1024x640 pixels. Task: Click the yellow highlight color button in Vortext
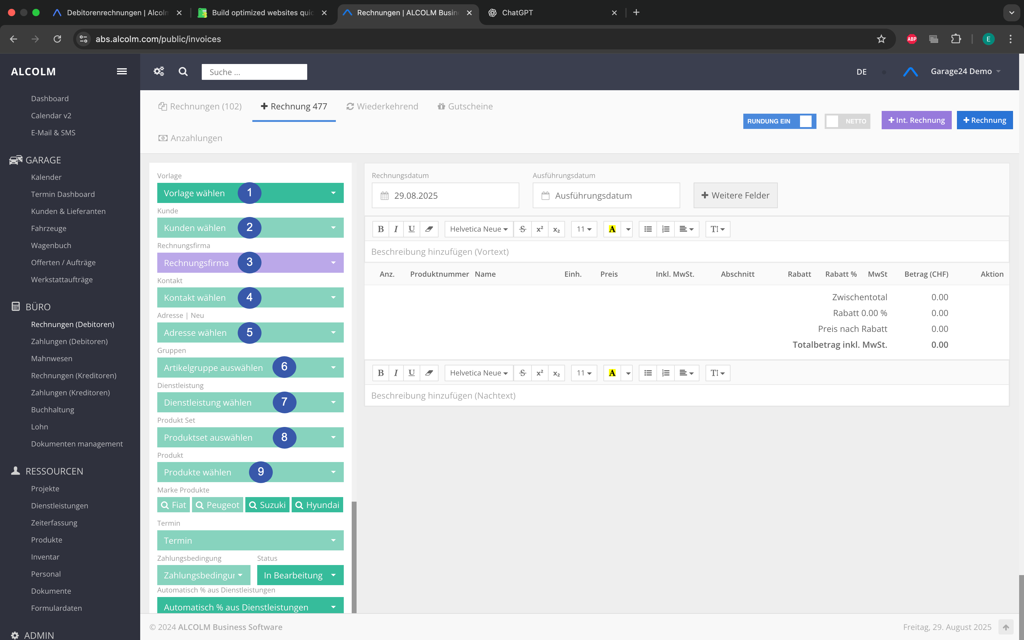612,229
